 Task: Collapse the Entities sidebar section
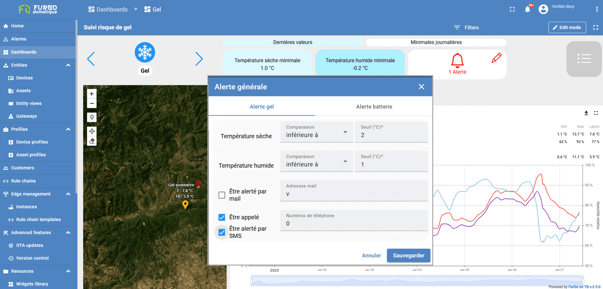pos(68,65)
